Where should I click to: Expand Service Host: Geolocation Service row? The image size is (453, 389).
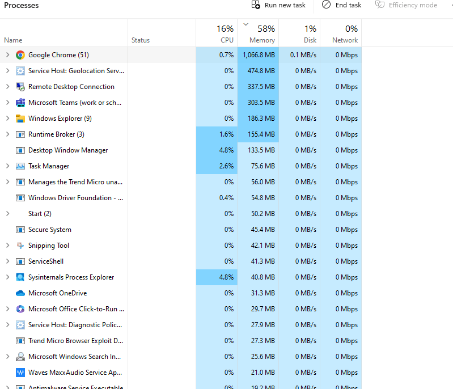(x=8, y=70)
